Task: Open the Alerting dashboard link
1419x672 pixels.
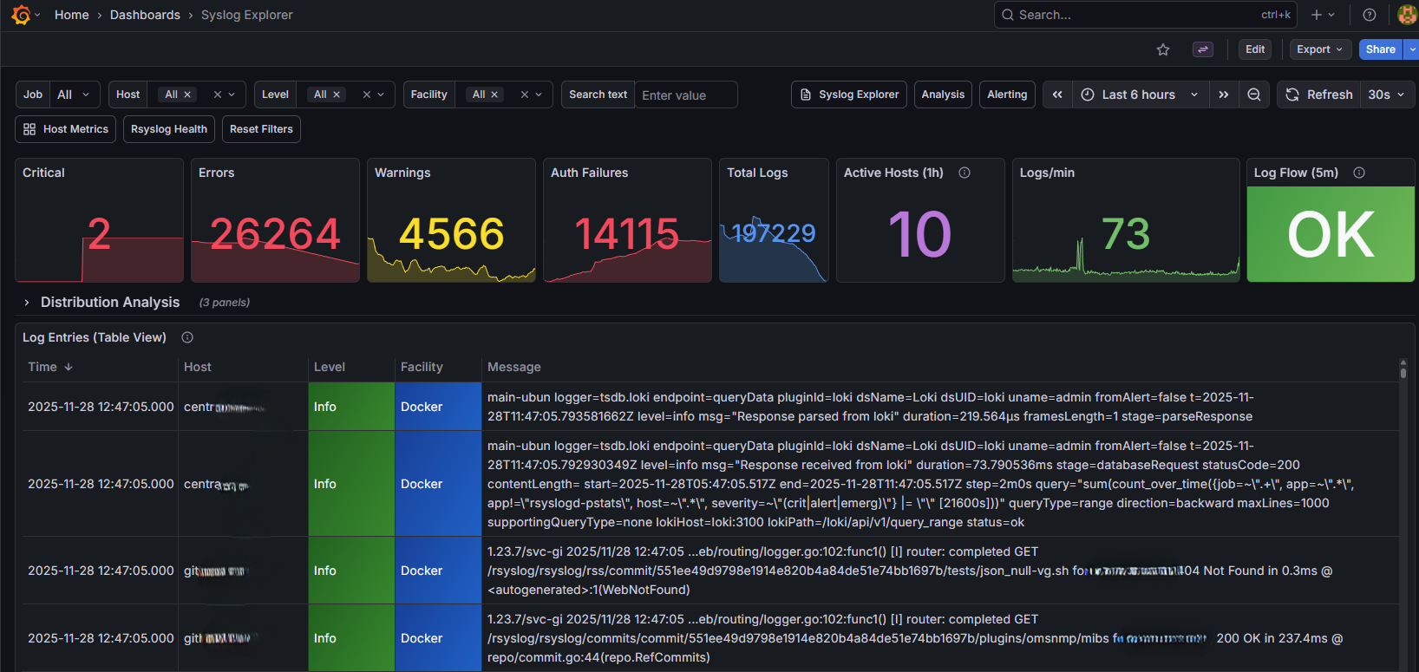Action: (1007, 95)
